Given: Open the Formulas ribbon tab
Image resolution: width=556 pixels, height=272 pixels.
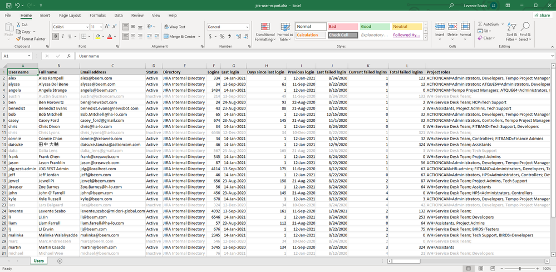Looking at the screenshot, I should click(97, 16).
